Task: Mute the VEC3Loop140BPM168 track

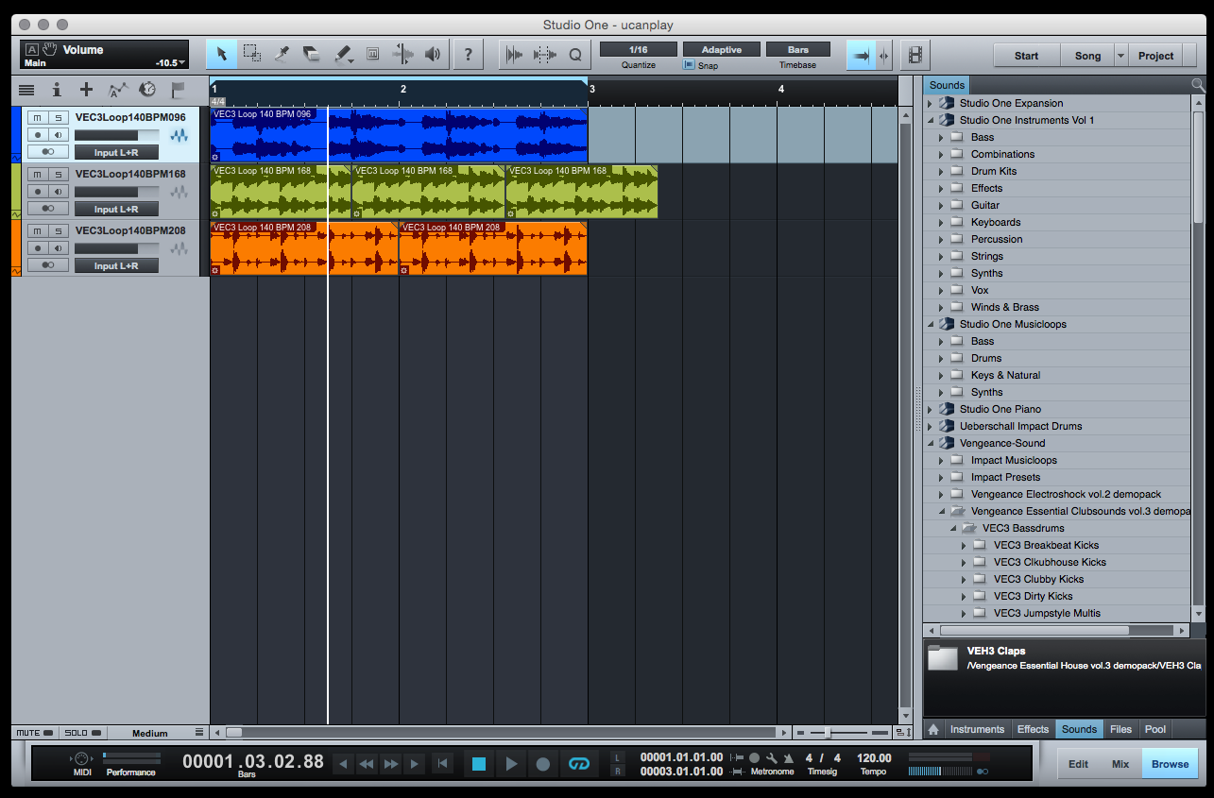Action: point(37,174)
